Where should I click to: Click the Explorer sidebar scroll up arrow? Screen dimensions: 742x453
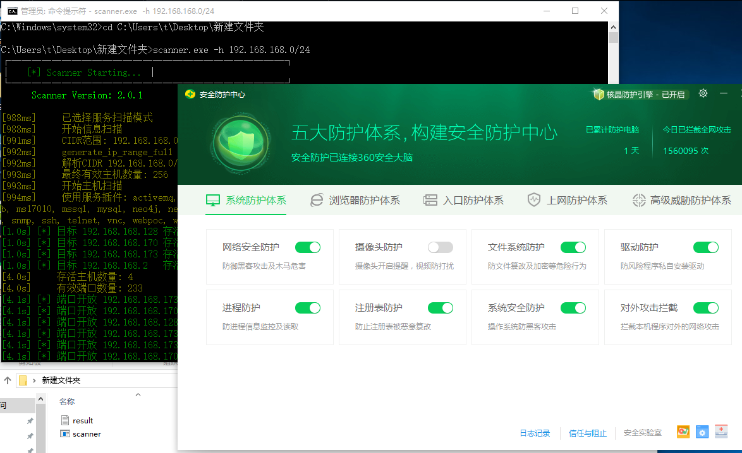40,399
